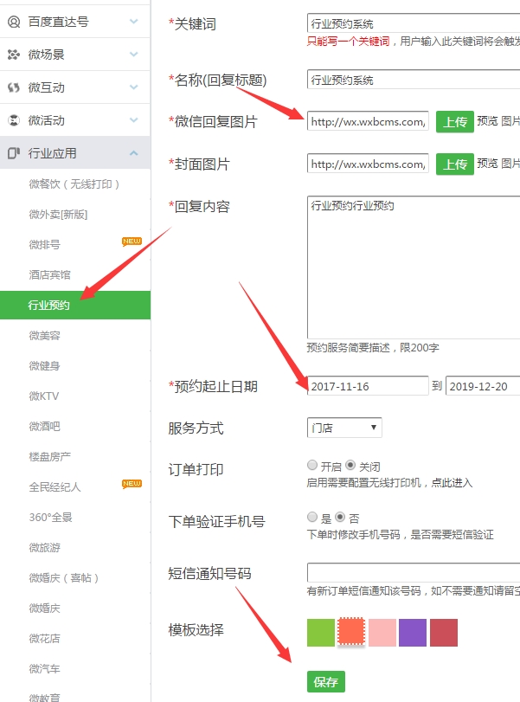Open 微美容 menu item
Image resolution: width=520 pixels, height=702 pixels.
pyautogui.click(x=44, y=335)
